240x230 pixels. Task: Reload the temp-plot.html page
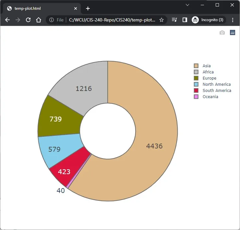(x=28, y=20)
